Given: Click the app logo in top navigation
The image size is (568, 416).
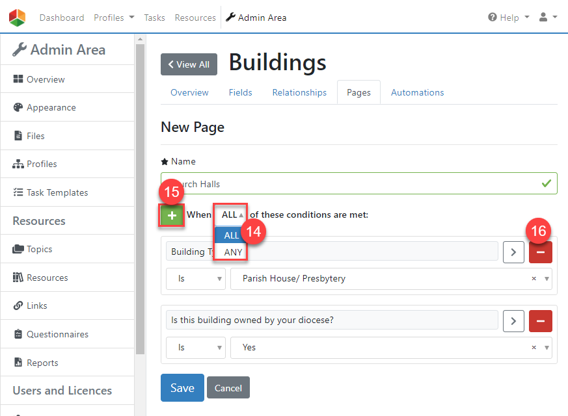Looking at the screenshot, I should [18, 18].
